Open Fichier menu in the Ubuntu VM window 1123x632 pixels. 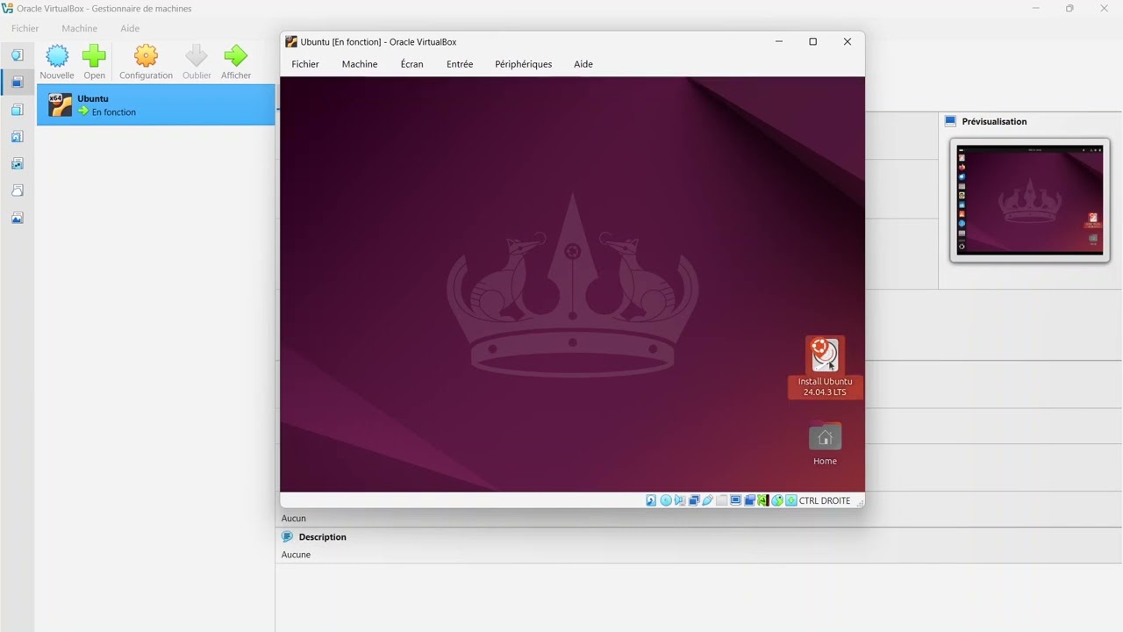click(305, 64)
